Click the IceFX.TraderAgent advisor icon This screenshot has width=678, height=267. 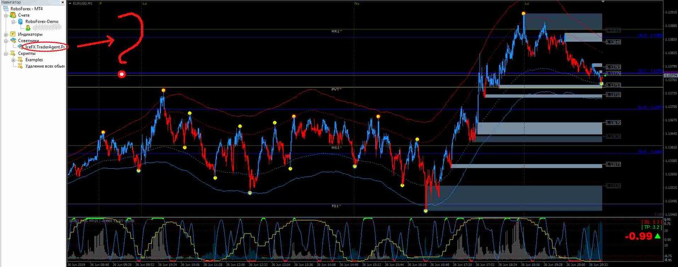click(x=20, y=47)
